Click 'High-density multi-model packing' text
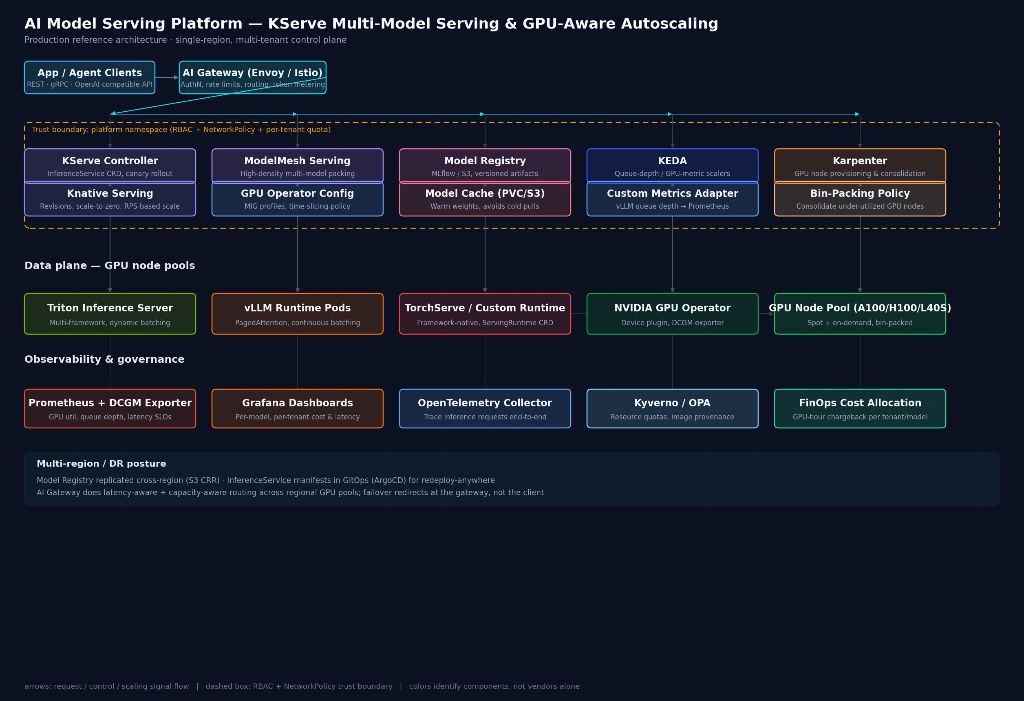 pyautogui.click(x=298, y=174)
